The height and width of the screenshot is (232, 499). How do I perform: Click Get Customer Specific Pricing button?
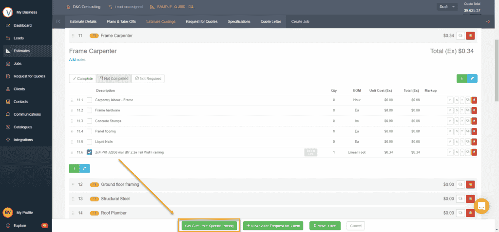209,226
